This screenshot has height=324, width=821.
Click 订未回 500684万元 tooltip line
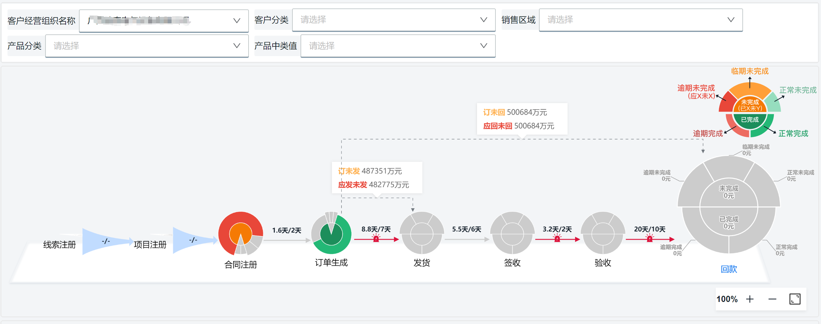click(x=515, y=112)
